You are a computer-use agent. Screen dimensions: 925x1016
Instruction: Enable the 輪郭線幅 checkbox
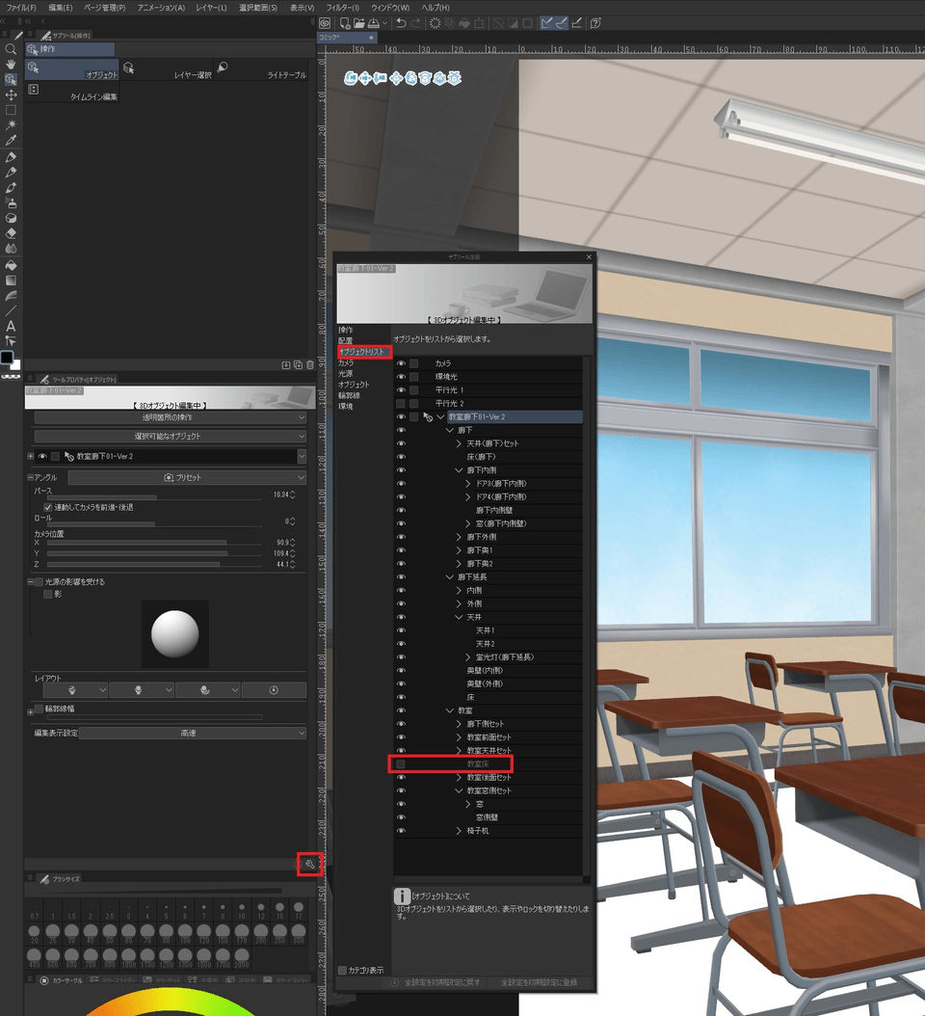point(39,709)
